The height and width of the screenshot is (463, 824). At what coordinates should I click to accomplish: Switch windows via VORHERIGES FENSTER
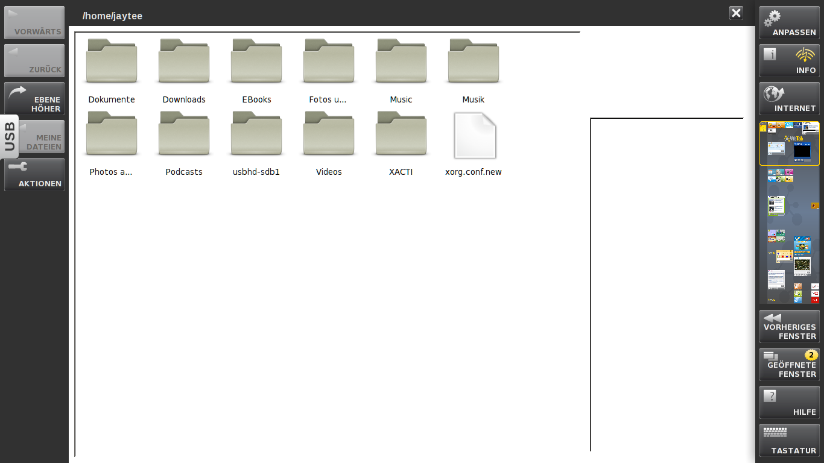[x=789, y=326]
